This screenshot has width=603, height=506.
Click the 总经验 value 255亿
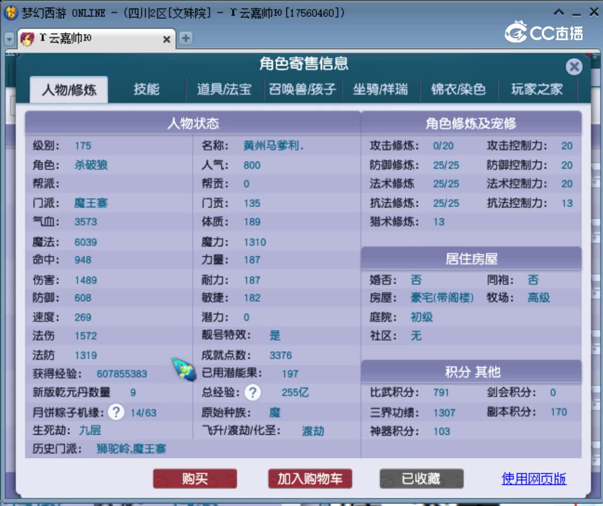(295, 392)
